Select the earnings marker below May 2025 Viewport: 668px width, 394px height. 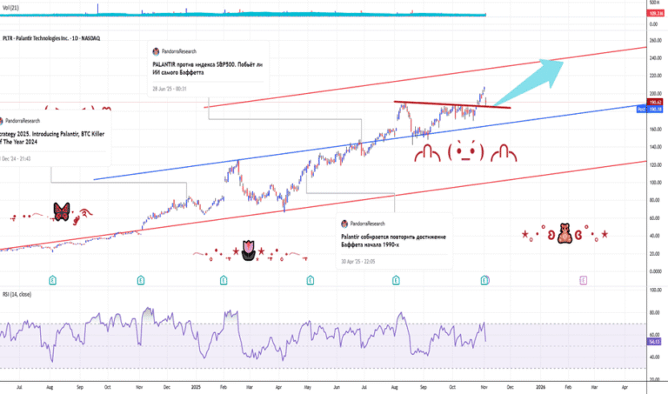[x=311, y=280]
